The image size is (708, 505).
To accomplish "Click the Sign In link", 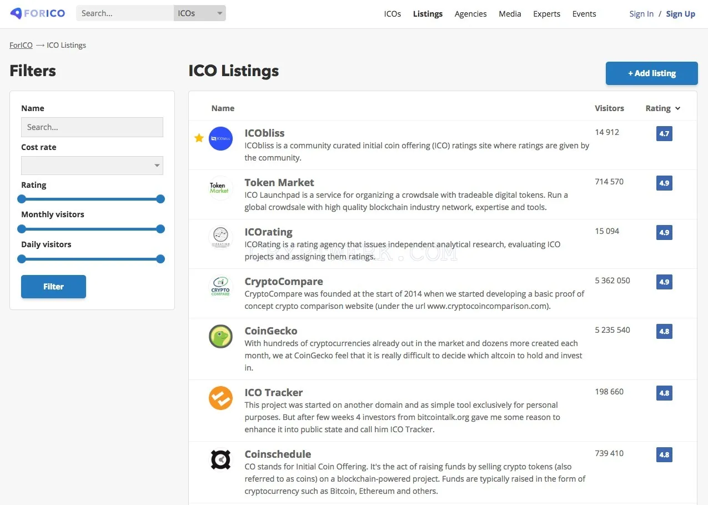I will (641, 14).
